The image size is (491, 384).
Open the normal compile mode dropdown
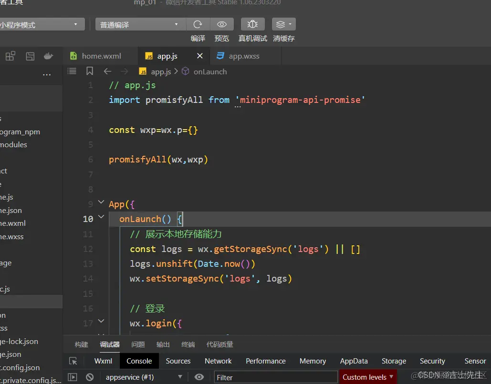tap(140, 24)
